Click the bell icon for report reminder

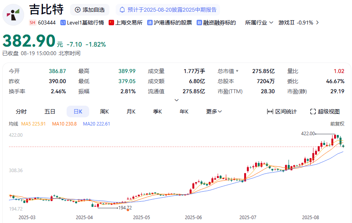point(122,10)
